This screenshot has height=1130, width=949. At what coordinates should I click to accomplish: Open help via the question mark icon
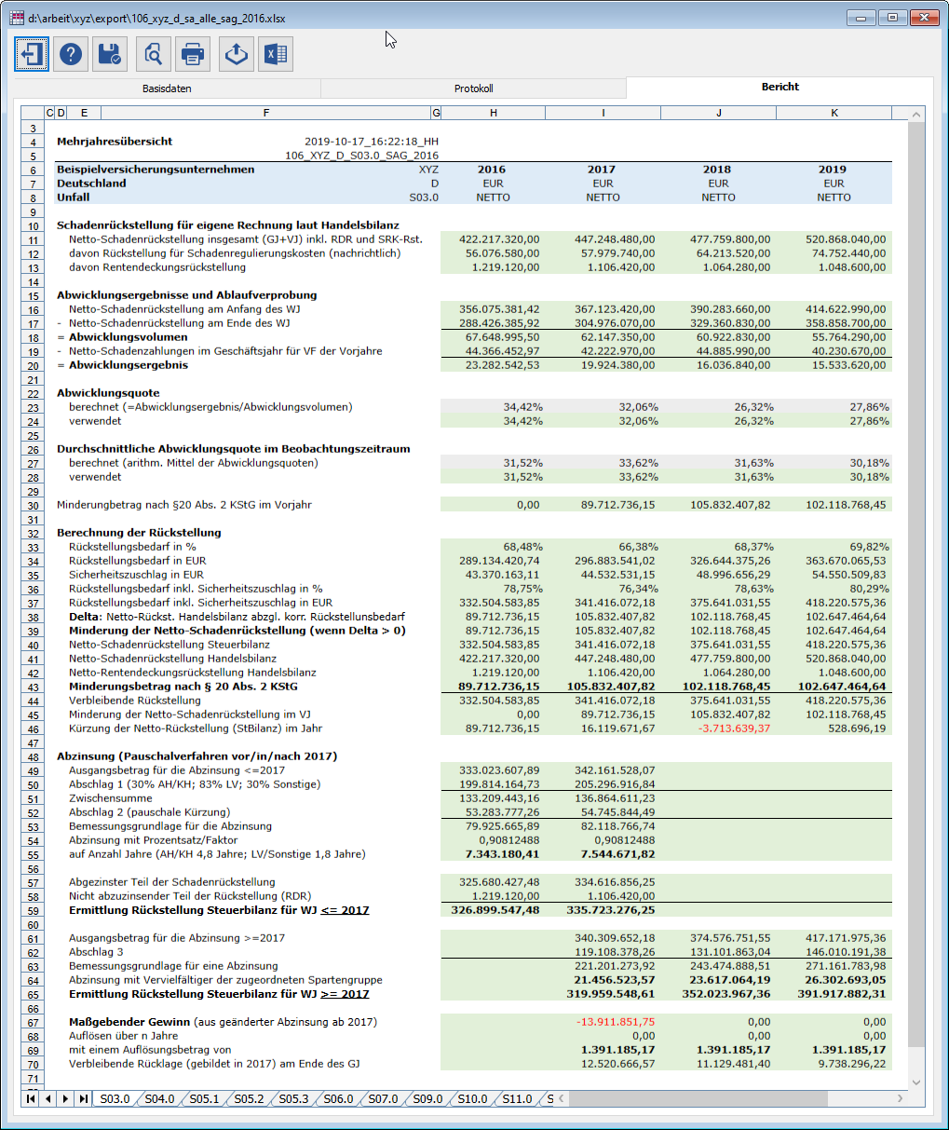[71, 54]
